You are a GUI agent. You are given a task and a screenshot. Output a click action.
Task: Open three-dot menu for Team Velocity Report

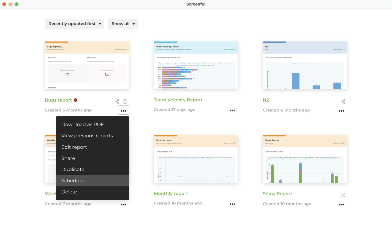coord(232,110)
